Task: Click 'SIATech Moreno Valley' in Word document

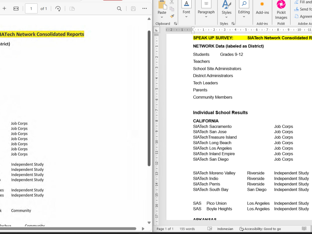Action: [x=214, y=173]
